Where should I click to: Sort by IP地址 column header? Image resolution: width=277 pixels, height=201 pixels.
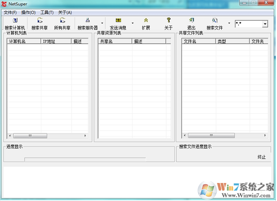[56, 41]
